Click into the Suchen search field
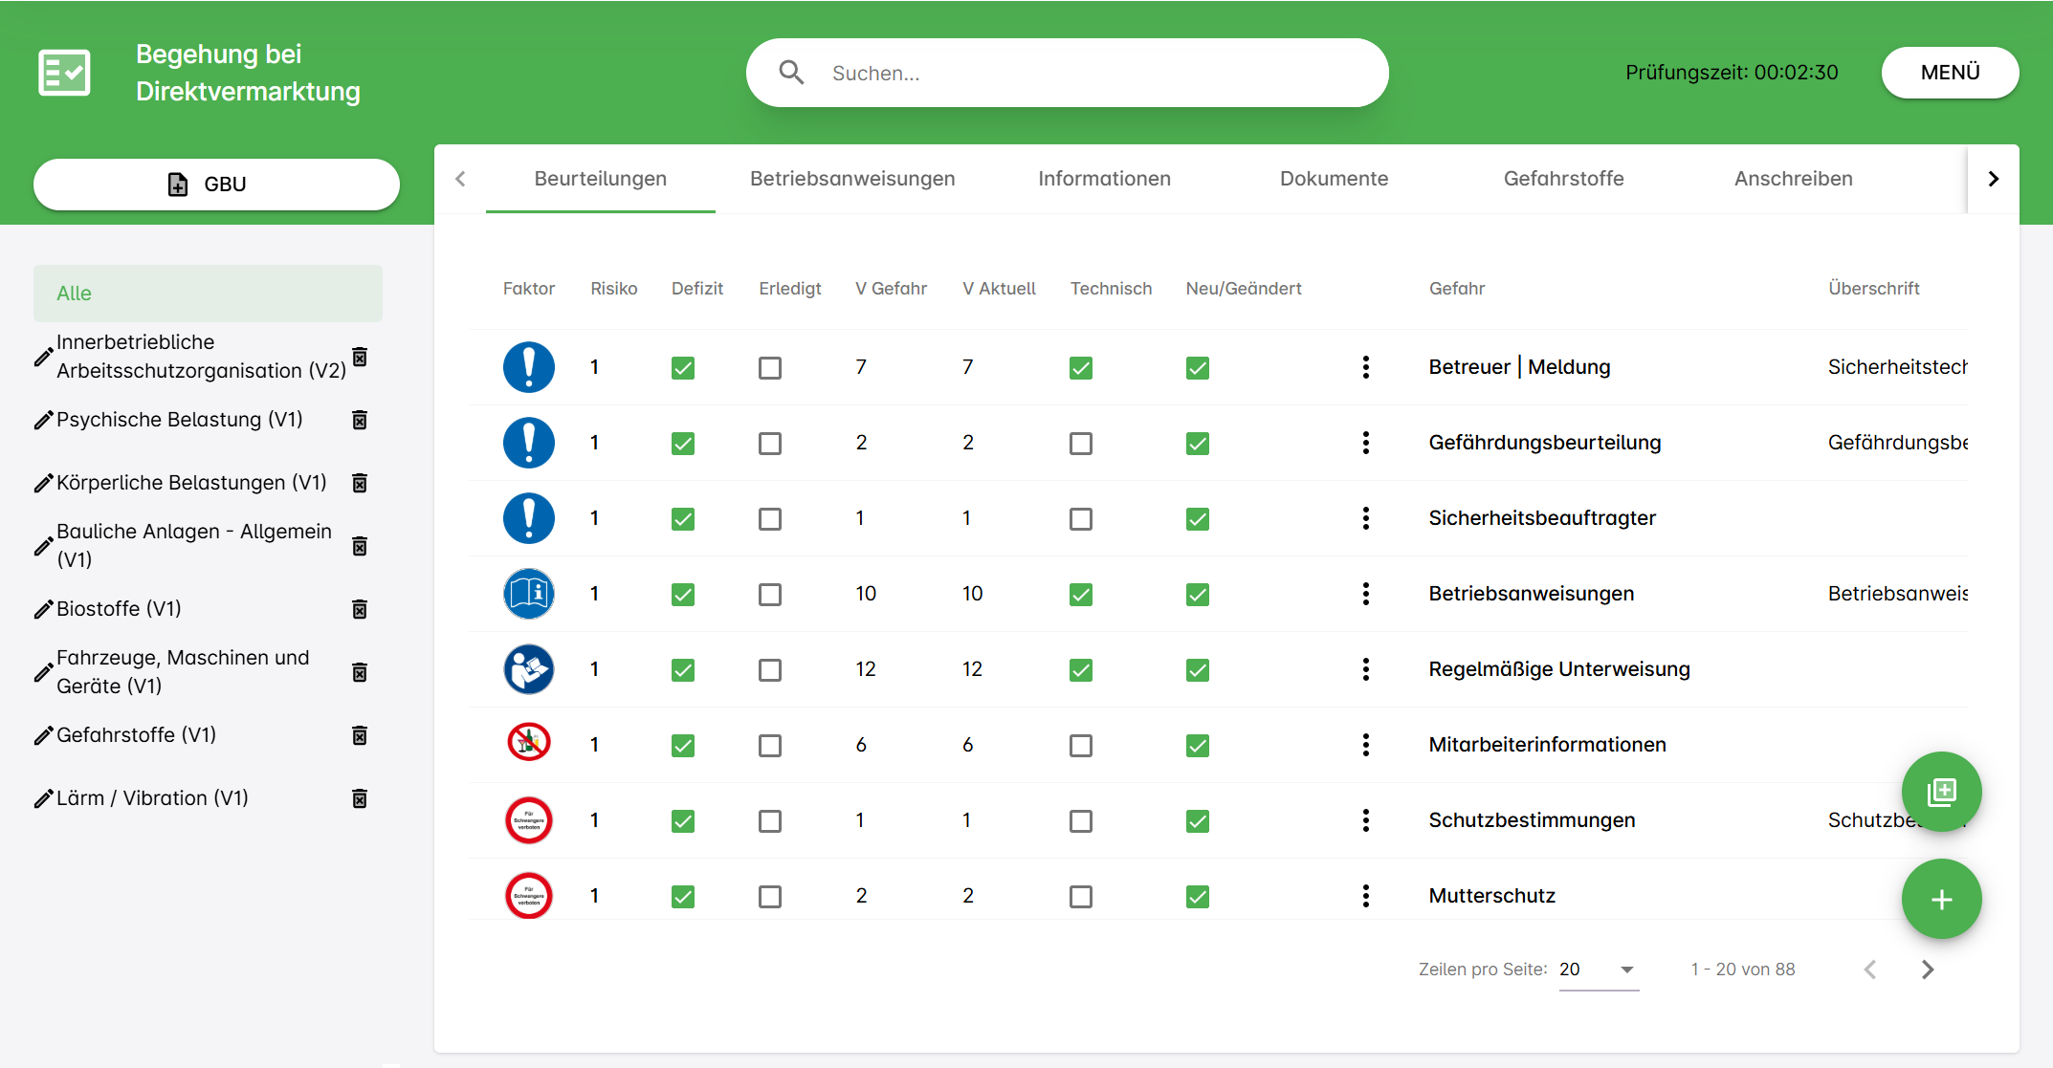Viewport: 2053px width, 1068px height. click(1067, 73)
